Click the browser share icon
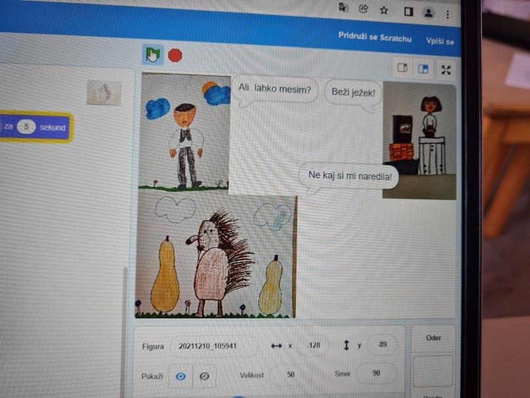Viewport: 530px width, 398px height. pyautogui.click(x=364, y=9)
